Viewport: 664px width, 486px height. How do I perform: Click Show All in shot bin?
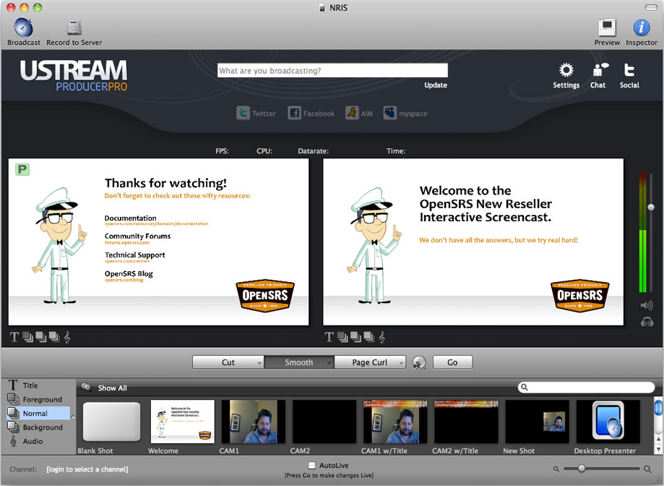(x=112, y=388)
